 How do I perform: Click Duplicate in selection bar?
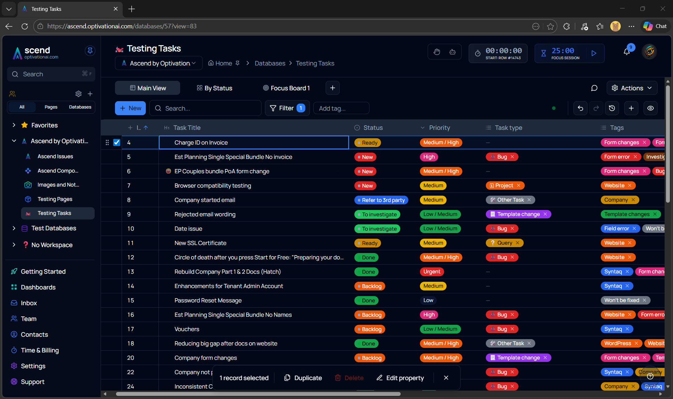point(303,378)
